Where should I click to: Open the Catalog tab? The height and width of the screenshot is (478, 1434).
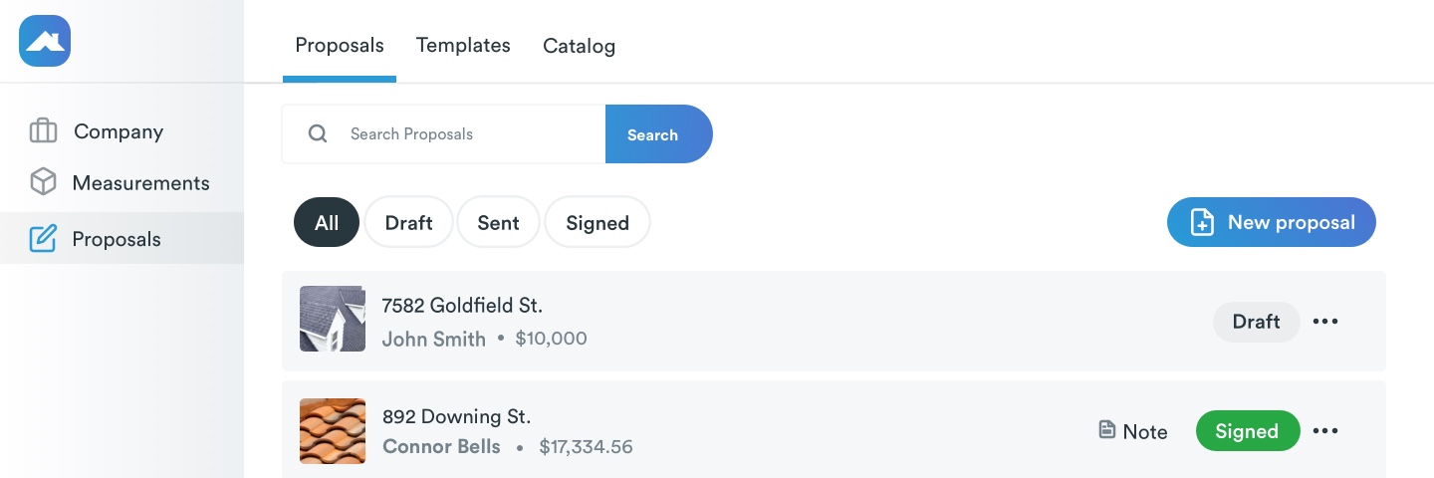coord(579,46)
